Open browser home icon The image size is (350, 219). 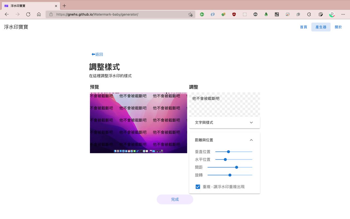[39, 14]
